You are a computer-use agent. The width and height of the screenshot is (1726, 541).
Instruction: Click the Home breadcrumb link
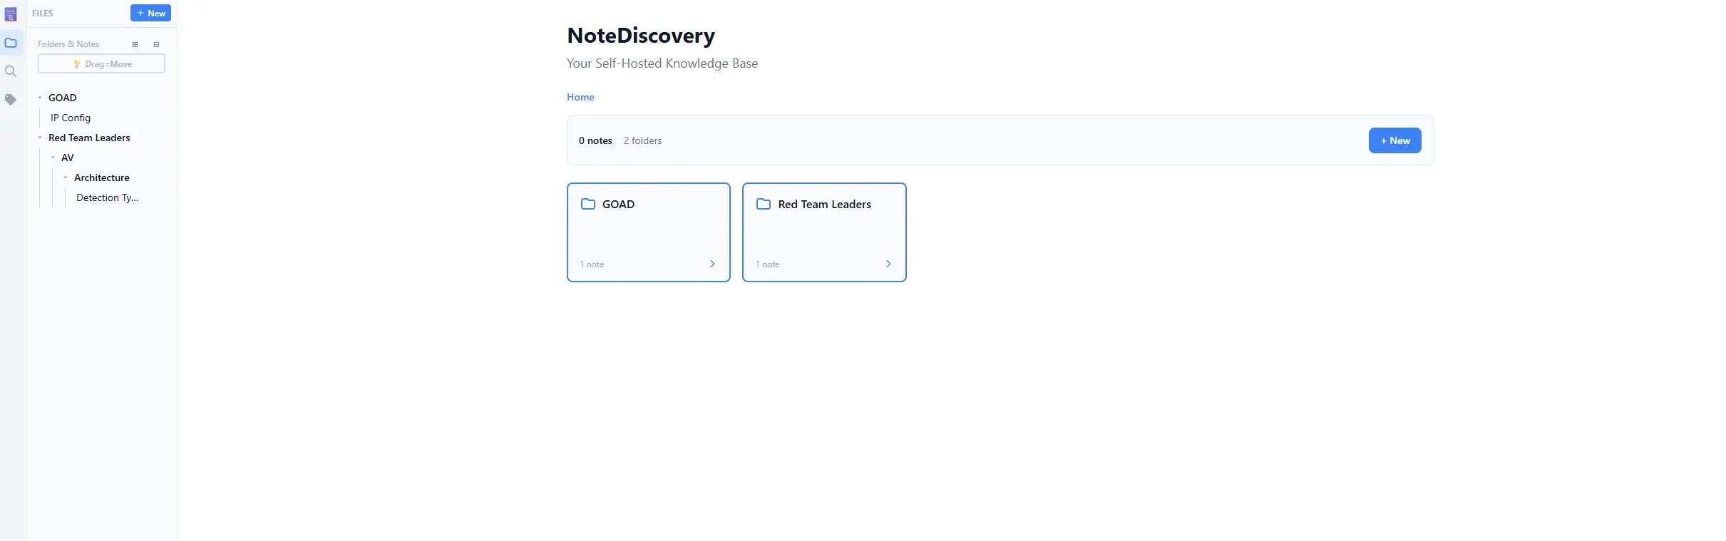pos(580,97)
